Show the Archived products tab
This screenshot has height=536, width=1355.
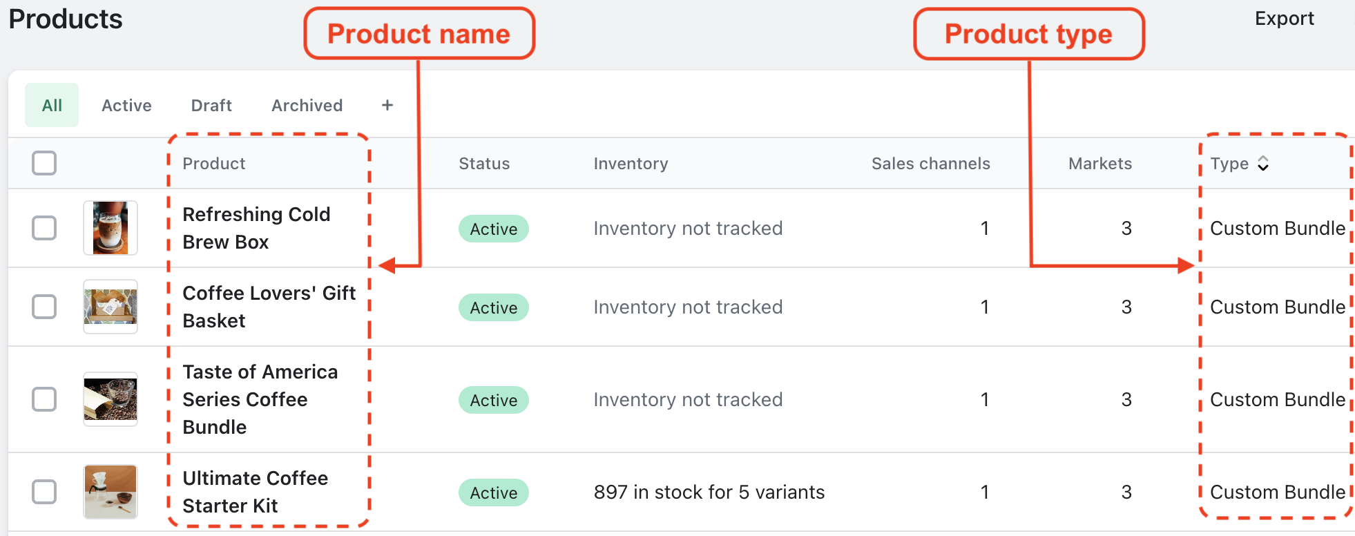(307, 106)
